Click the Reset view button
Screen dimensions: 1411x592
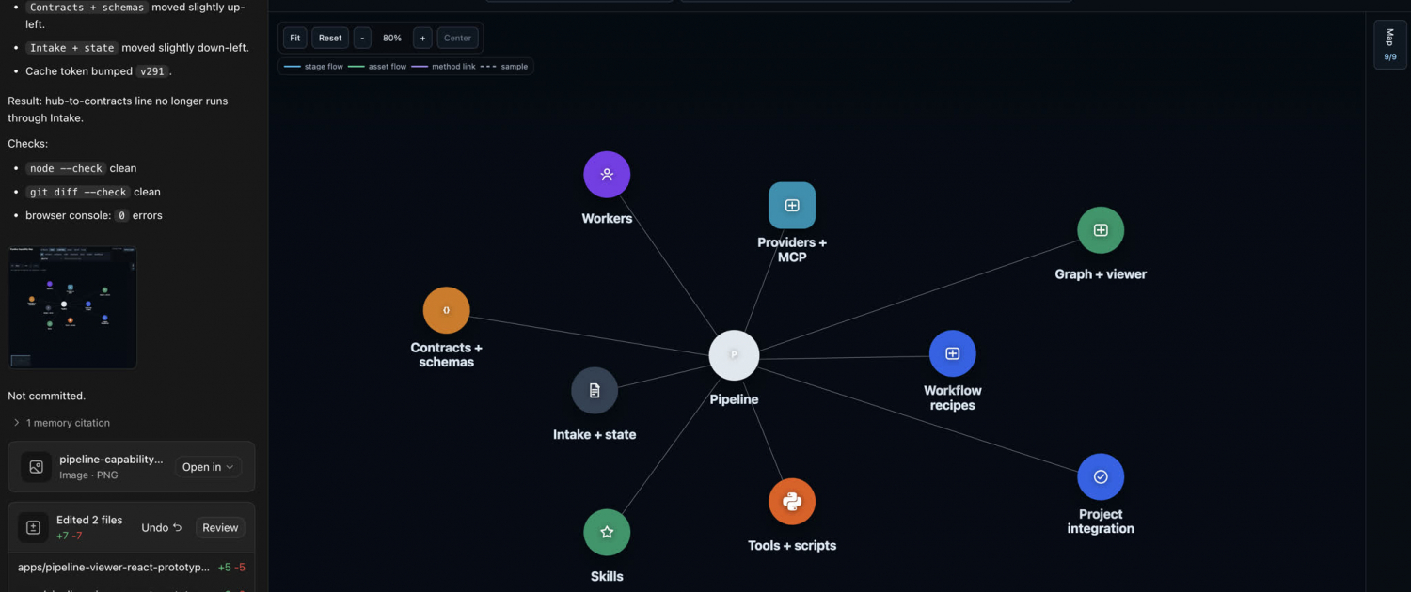pyautogui.click(x=330, y=39)
